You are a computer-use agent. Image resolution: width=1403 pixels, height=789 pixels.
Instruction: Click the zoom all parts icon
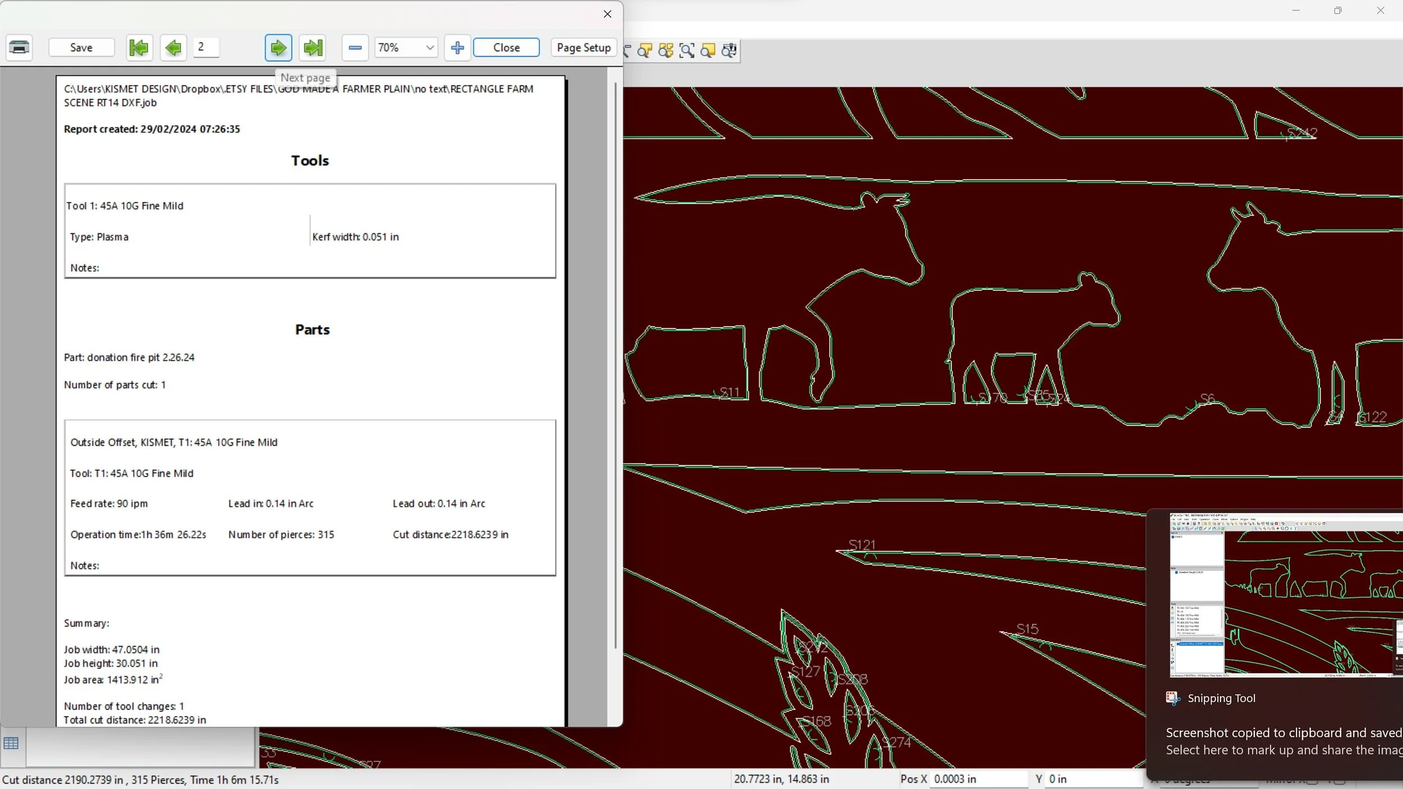point(666,51)
